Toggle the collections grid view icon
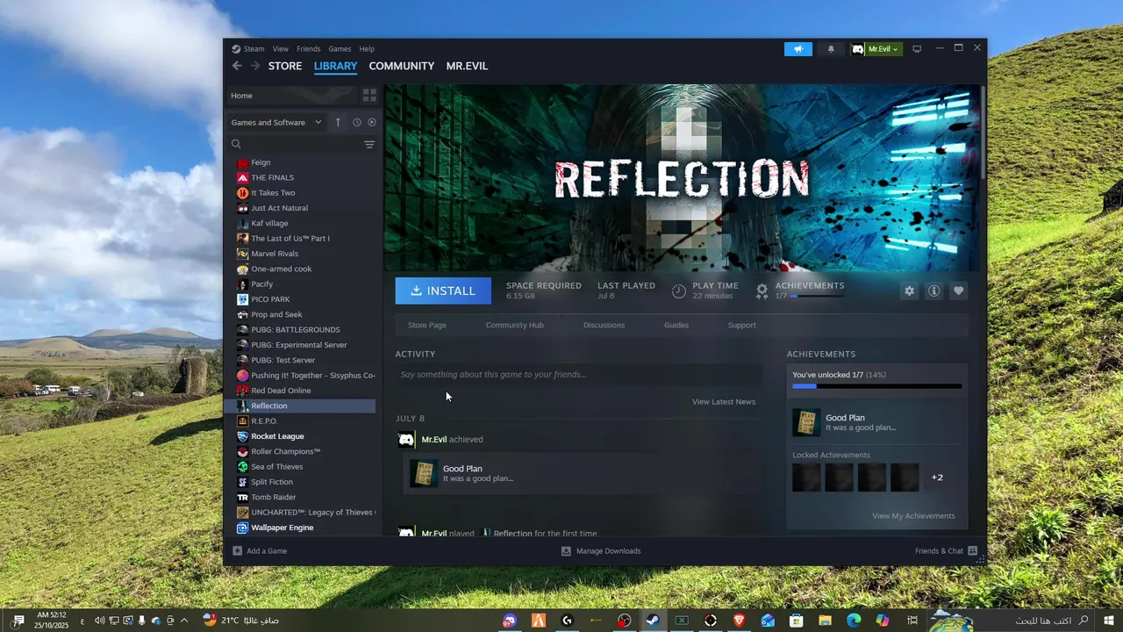This screenshot has height=632, width=1123. pyautogui.click(x=369, y=96)
